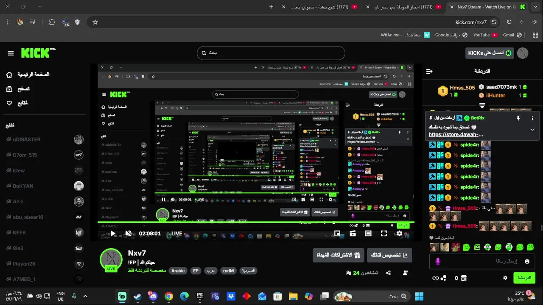Click the followers icon beside share
This screenshot has height=305, width=543.
[406, 273]
